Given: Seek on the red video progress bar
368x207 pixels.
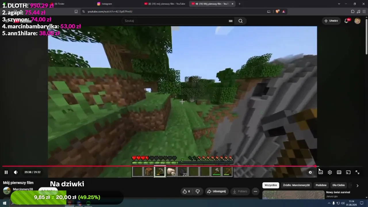Looking at the screenshot, I should pos(182,166).
